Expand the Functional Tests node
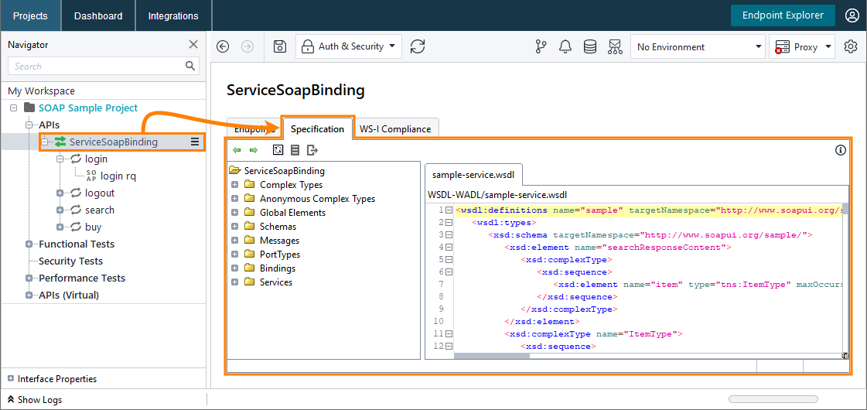 (29, 244)
